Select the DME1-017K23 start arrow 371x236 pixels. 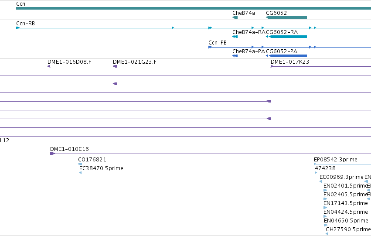tap(272, 66)
